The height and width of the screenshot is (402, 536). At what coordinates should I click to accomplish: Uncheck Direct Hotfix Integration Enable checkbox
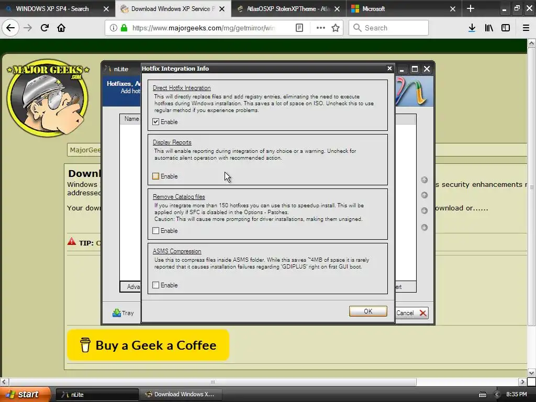coord(156,121)
